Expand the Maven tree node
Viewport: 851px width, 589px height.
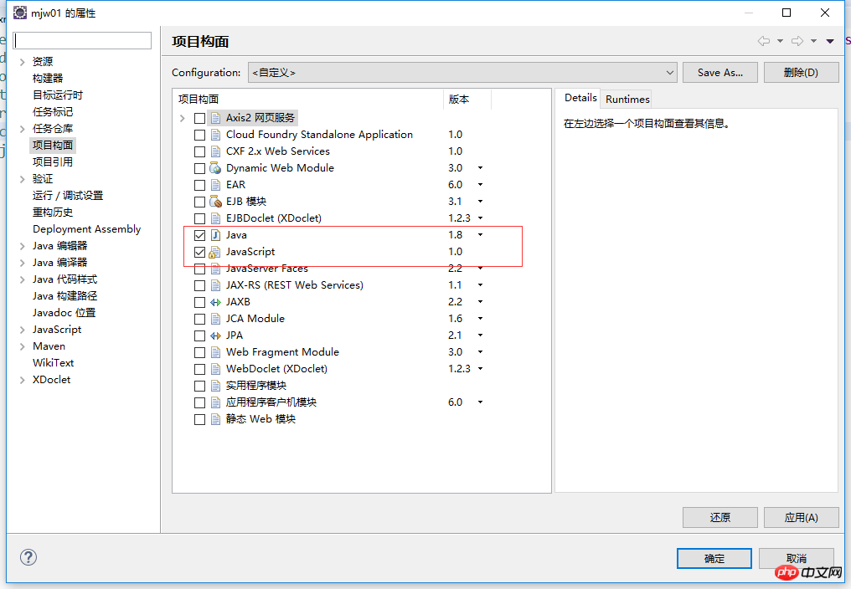(x=23, y=346)
